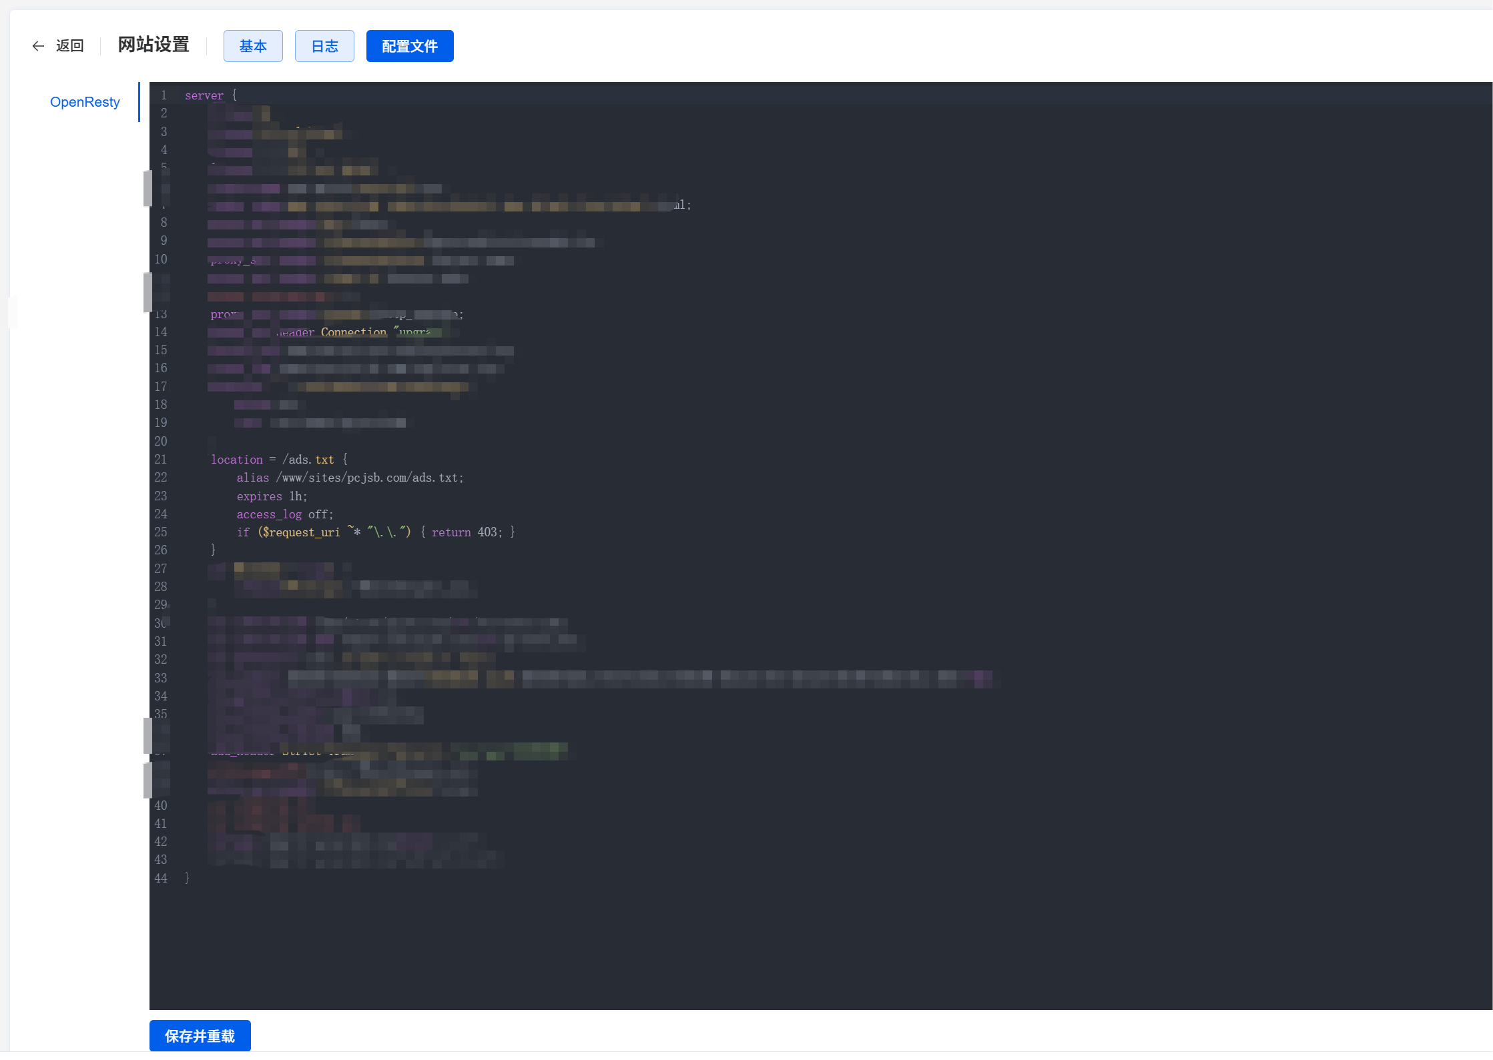Select the 配置文件 tab
Screen dimensions: 1493x1060
(x=410, y=46)
